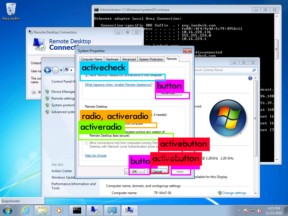Click the muted volume tray icon

(x=260, y=211)
